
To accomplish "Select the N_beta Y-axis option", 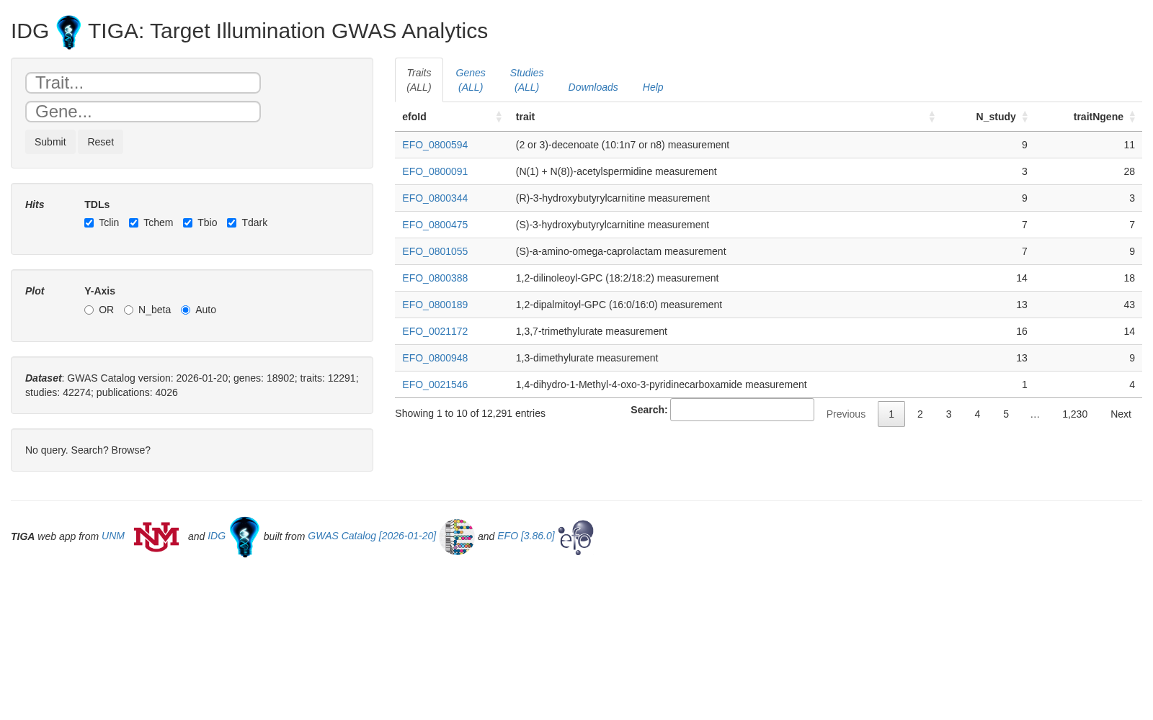I will tap(129, 310).
